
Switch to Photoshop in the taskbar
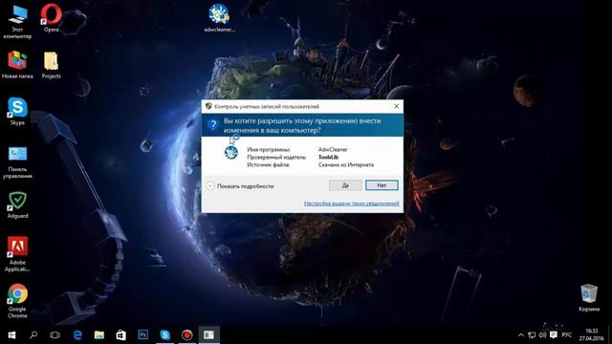point(142,335)
